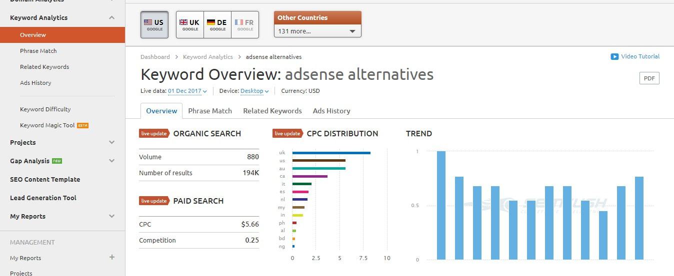This screenshot has width=674, height=276.
Task: Export the report with the PDF button
Action: [649, 78]
